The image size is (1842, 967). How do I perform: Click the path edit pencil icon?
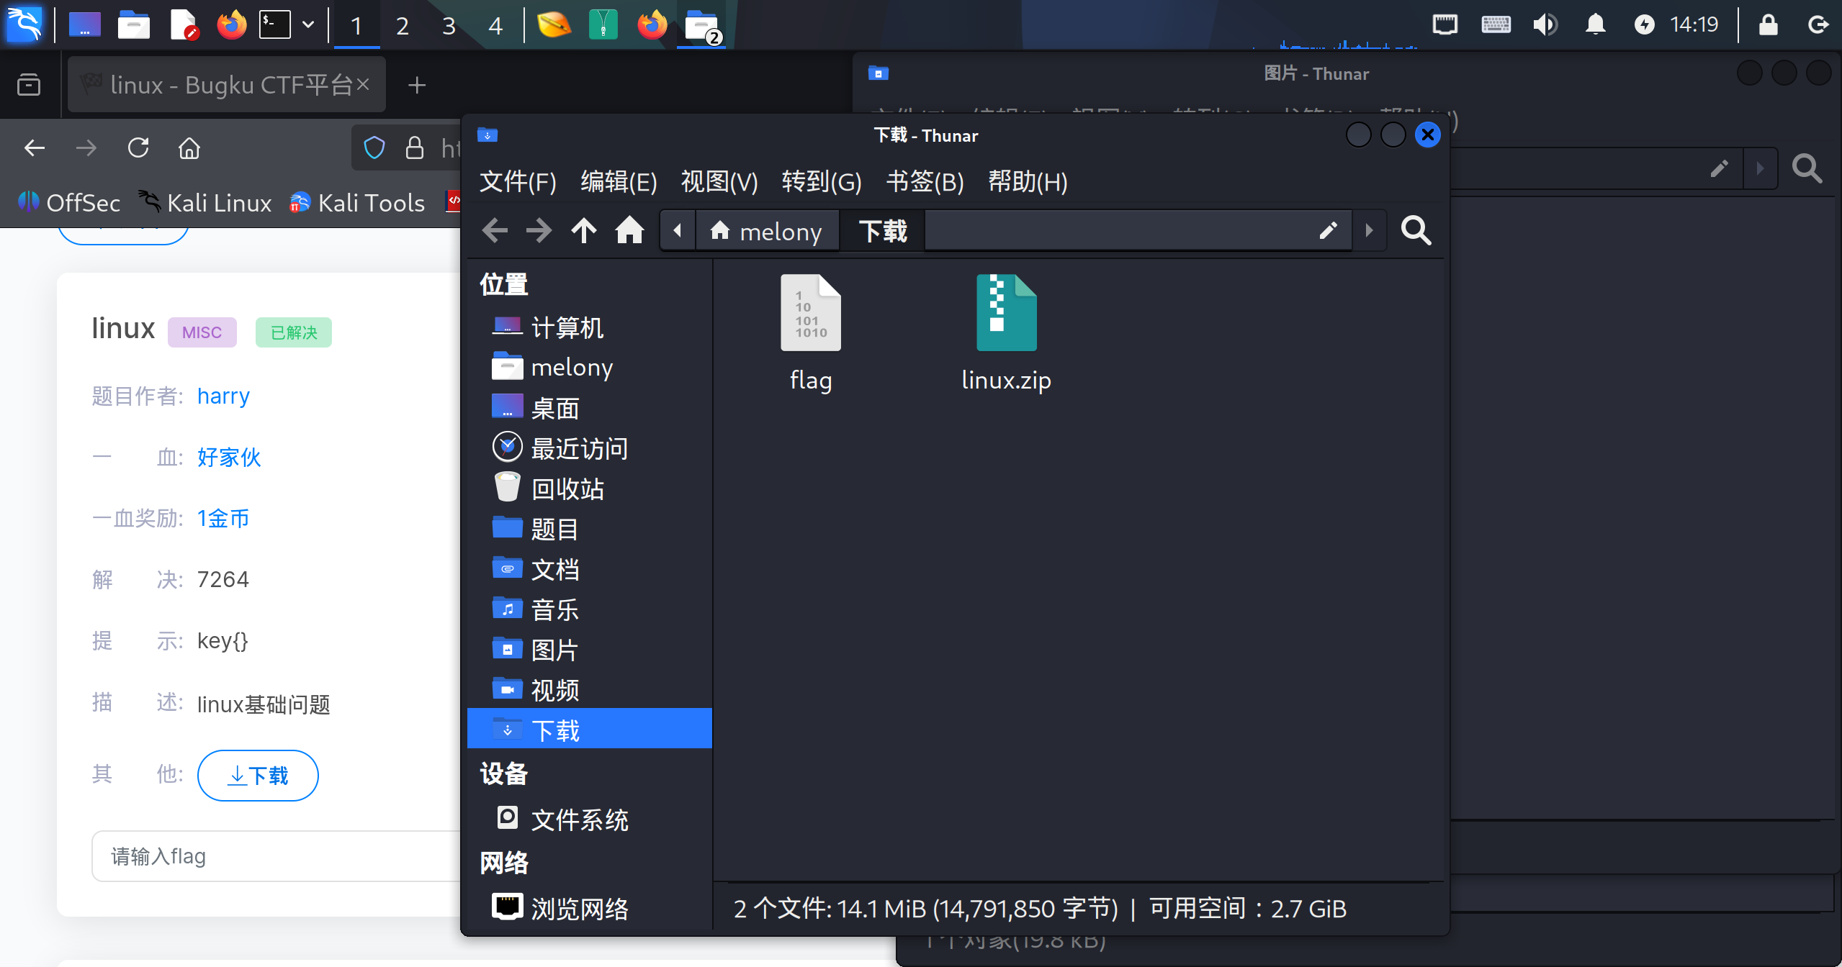tap(1328, 231)
